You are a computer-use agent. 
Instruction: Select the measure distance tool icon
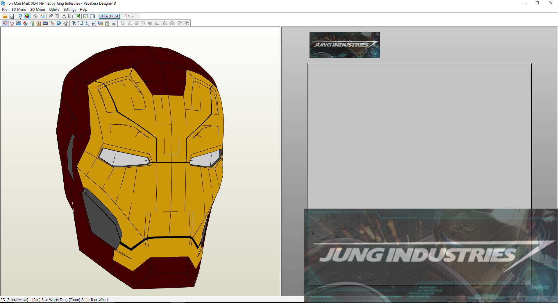[x=32, y=23]
